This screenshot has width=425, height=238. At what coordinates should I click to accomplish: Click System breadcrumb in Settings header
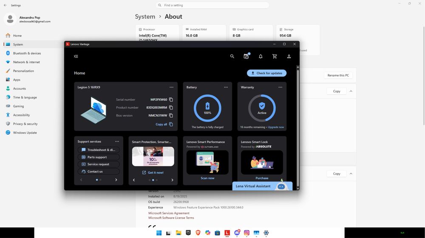(145, 17)
